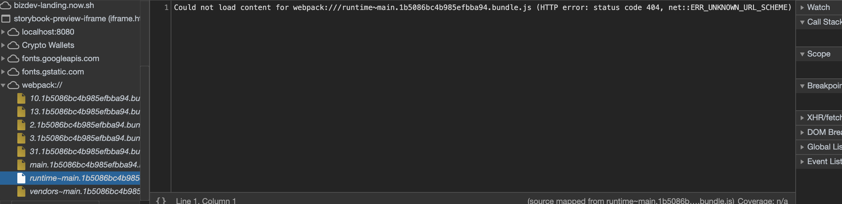
Task: Click the webpack:// cloud icon
Action: pos(13,85)
